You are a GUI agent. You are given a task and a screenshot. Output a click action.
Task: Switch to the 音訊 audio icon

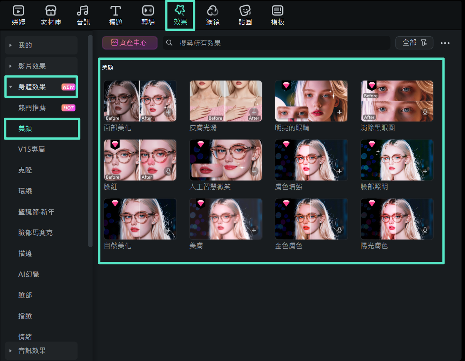tap(83, 11)
